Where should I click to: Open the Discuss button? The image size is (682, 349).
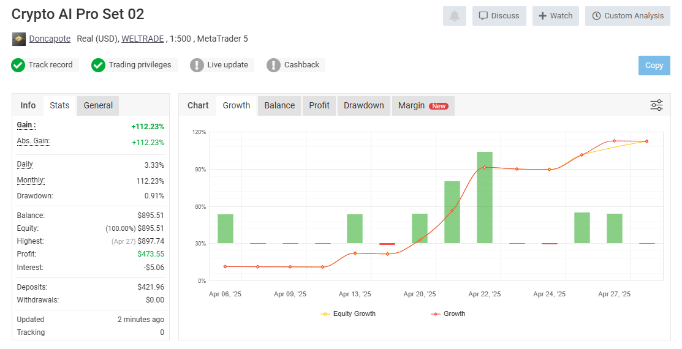pos(499,16)
